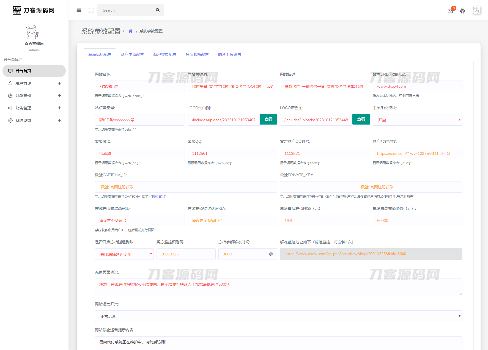
Task: Click the Slack-style icon in header
Action: tap(462, 11)
